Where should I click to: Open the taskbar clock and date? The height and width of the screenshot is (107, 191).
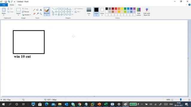pyautogui.click(x=178, y=104)
